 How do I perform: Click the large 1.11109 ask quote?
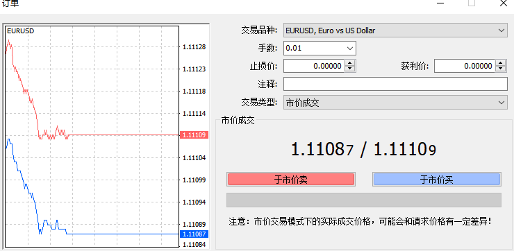pos(405,150)
